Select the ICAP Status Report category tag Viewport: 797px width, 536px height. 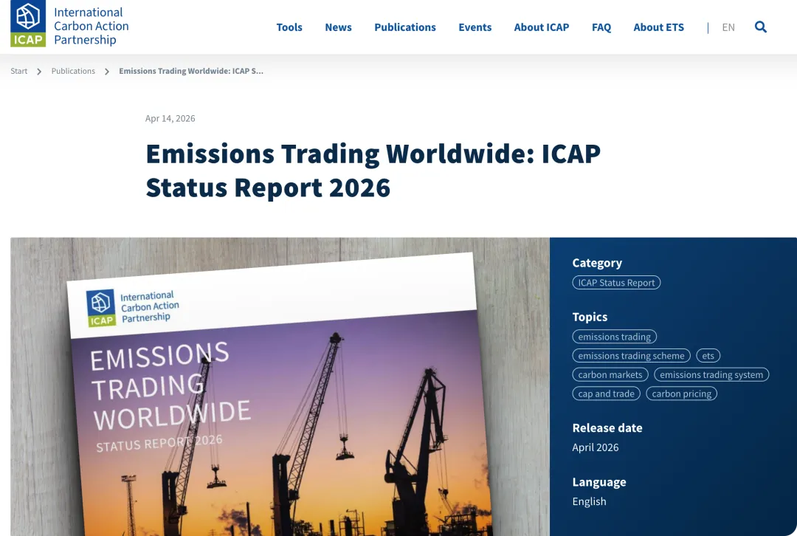(x=616, y=283)
